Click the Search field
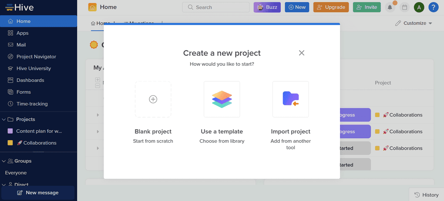This screenshot has width=444, height=201. [x=216, y=7]
